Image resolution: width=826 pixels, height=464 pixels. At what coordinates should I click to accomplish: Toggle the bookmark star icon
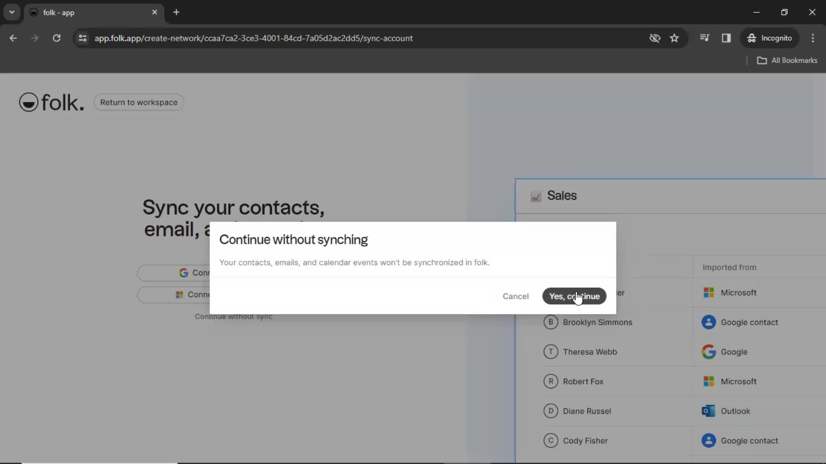point(675,38)
